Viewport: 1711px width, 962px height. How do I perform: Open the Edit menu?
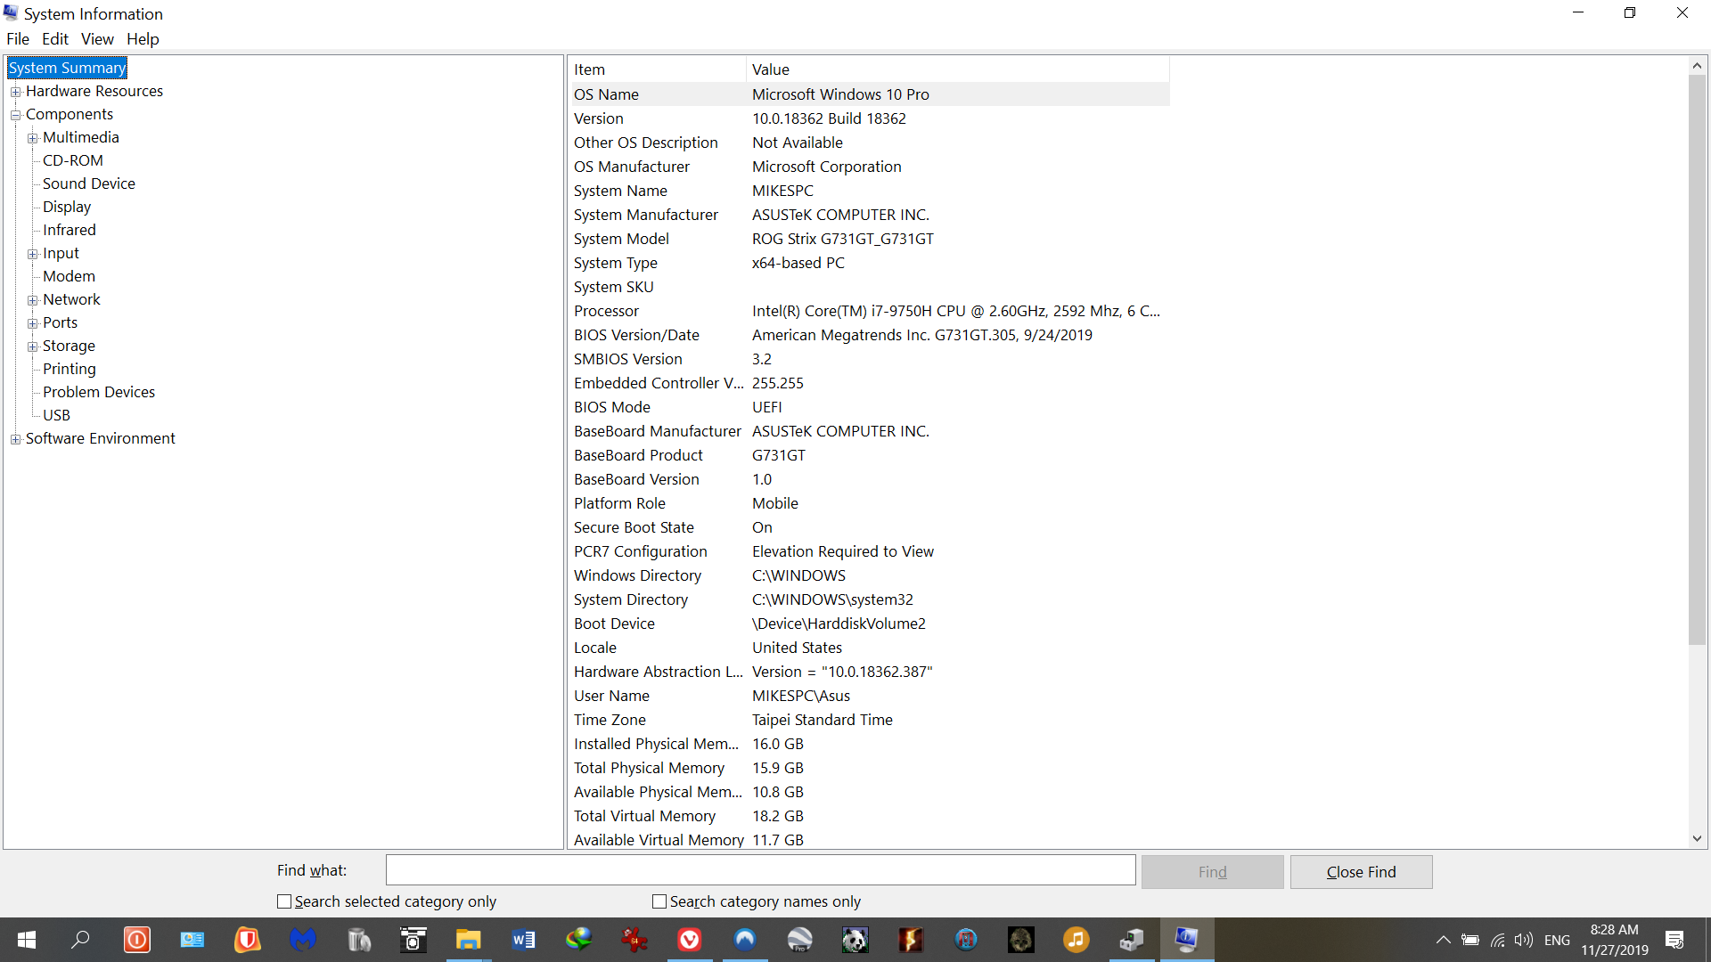tap(55, 39)
